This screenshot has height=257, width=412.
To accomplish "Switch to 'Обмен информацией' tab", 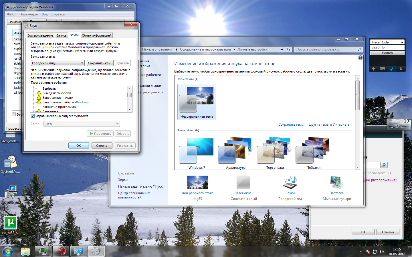I will [97, 35].
